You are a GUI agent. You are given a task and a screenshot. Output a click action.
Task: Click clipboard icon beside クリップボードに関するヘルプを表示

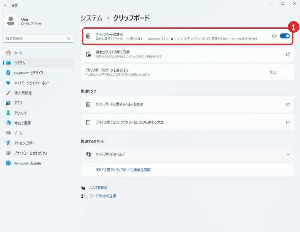pos(88,104)
